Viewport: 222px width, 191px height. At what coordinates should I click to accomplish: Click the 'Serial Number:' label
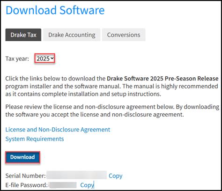26,176
